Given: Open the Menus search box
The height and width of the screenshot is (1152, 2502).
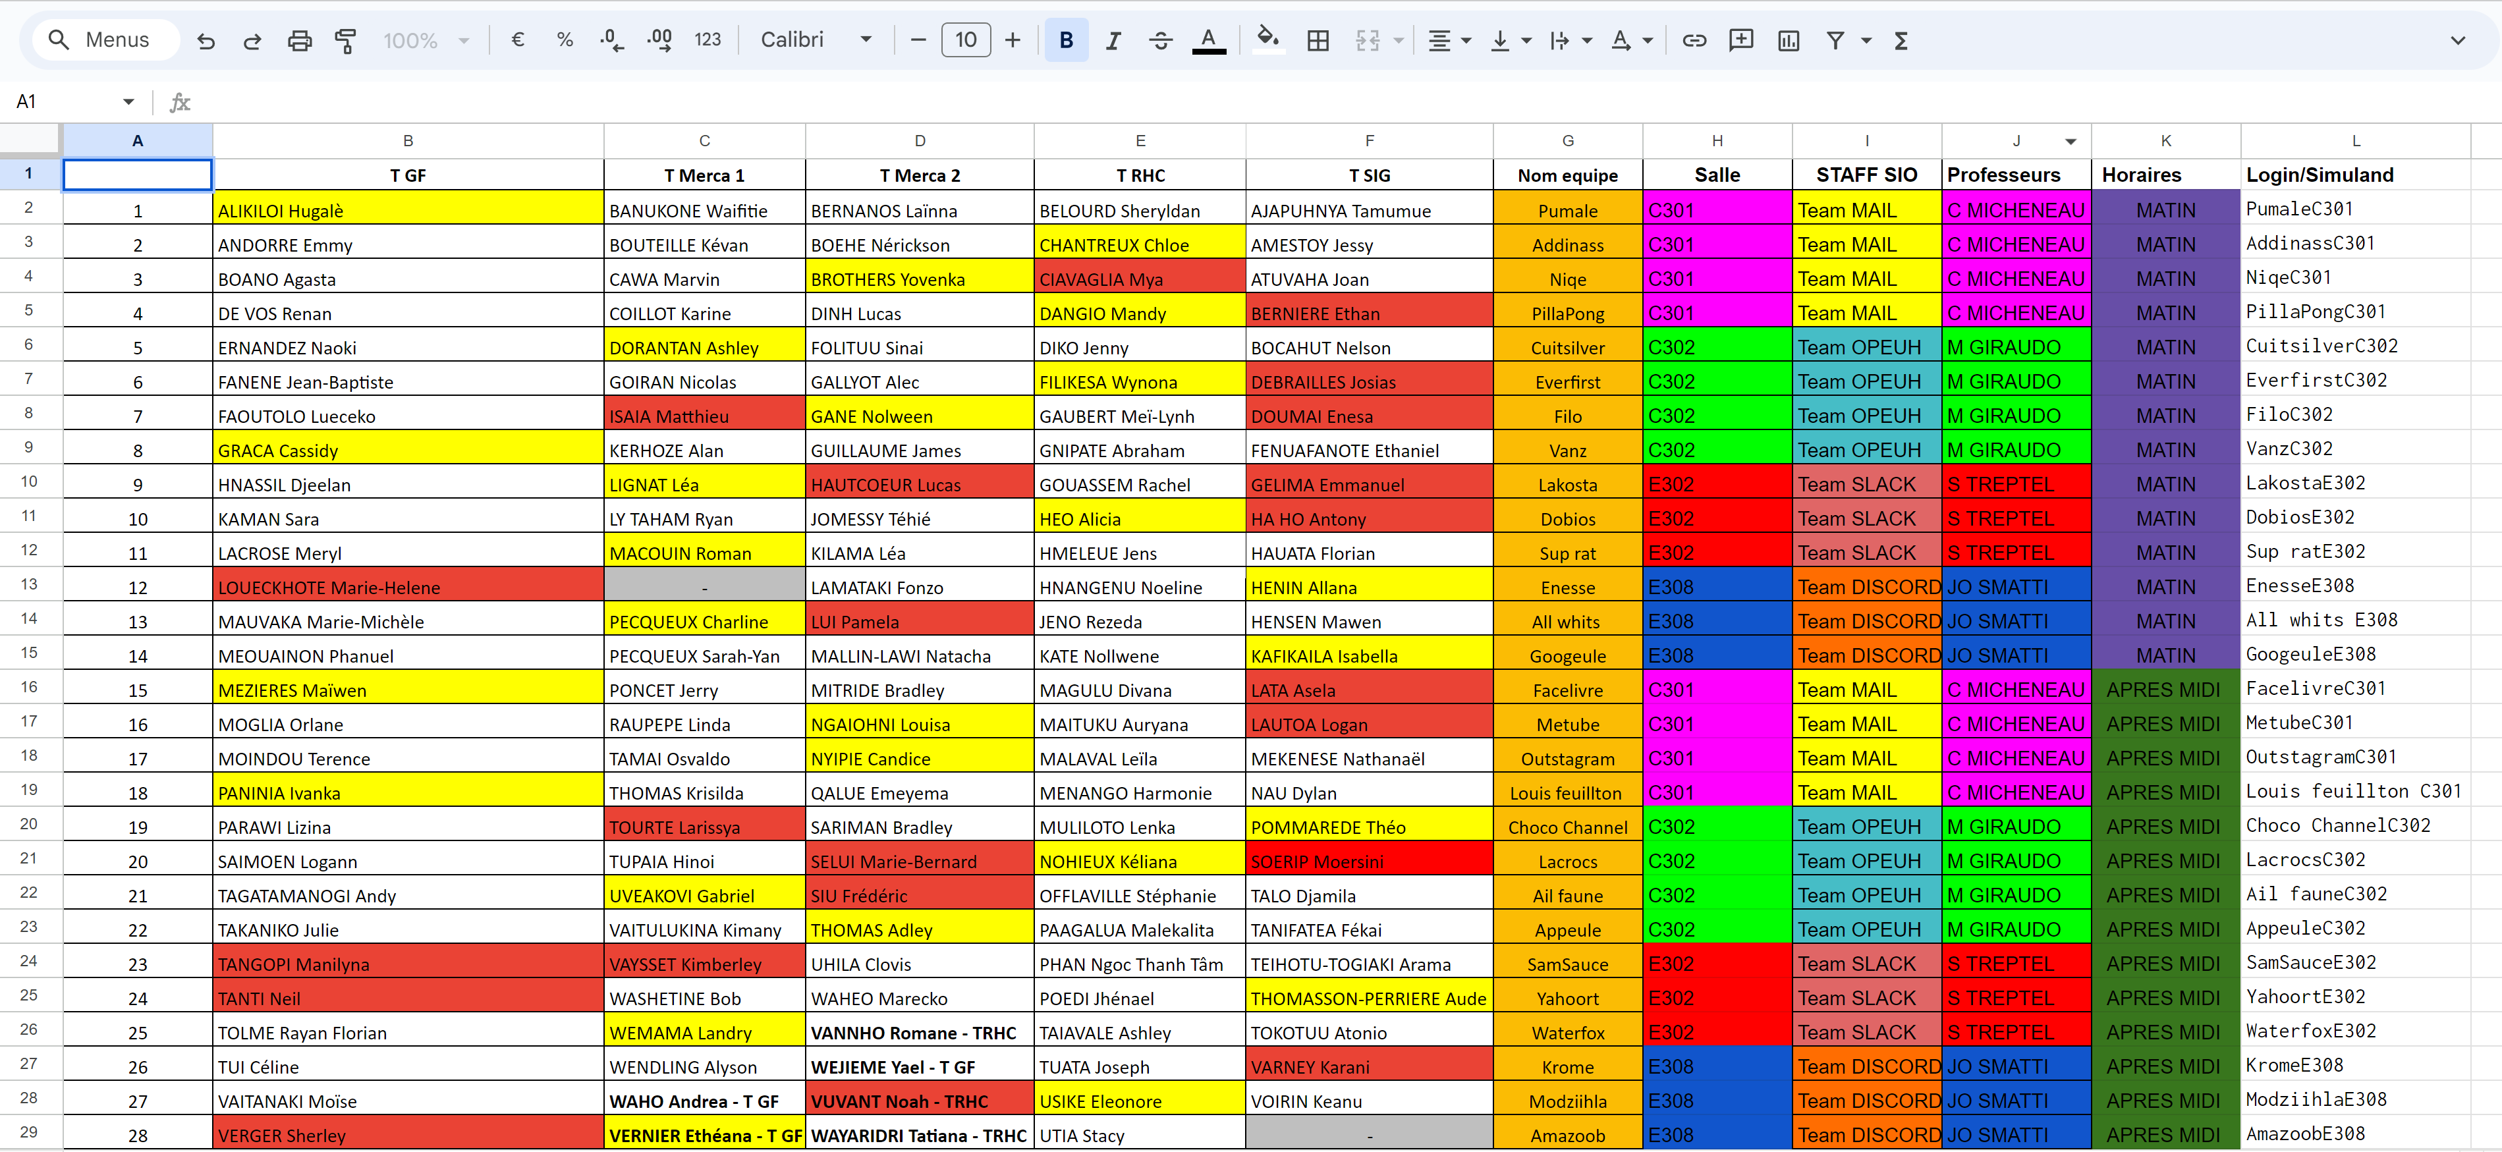Looking at the screenshot, I should [x=105, y=40].
